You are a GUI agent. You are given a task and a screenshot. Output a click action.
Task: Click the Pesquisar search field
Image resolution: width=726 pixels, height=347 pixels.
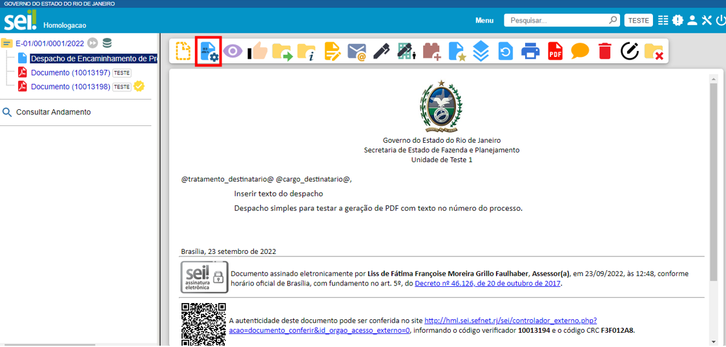click(557, 21)
